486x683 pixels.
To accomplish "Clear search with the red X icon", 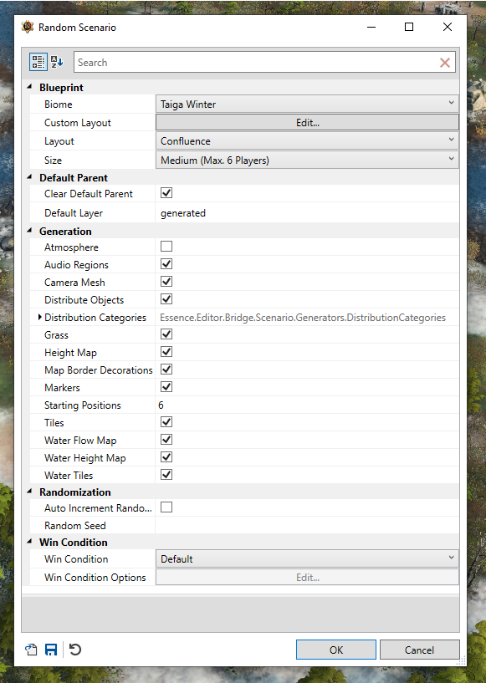I will click(x=444, y=63).
